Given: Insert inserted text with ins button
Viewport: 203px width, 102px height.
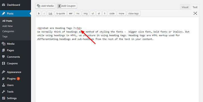Looking at the screenshot, I should tap(78, 13).
